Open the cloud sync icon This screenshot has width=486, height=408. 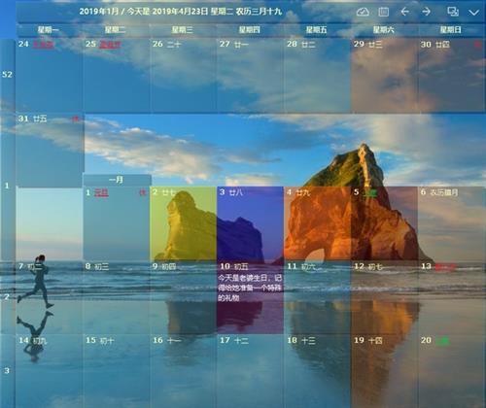pos(363,12)
